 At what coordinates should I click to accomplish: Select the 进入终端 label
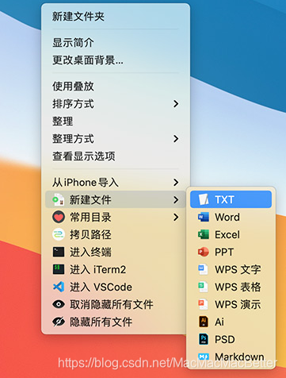point(90,252)
